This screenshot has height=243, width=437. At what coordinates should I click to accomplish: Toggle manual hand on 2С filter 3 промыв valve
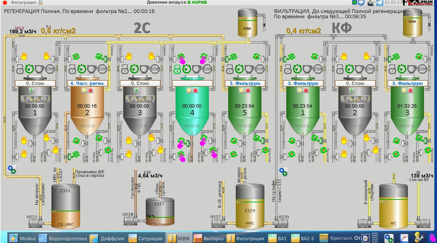(152, 56)
